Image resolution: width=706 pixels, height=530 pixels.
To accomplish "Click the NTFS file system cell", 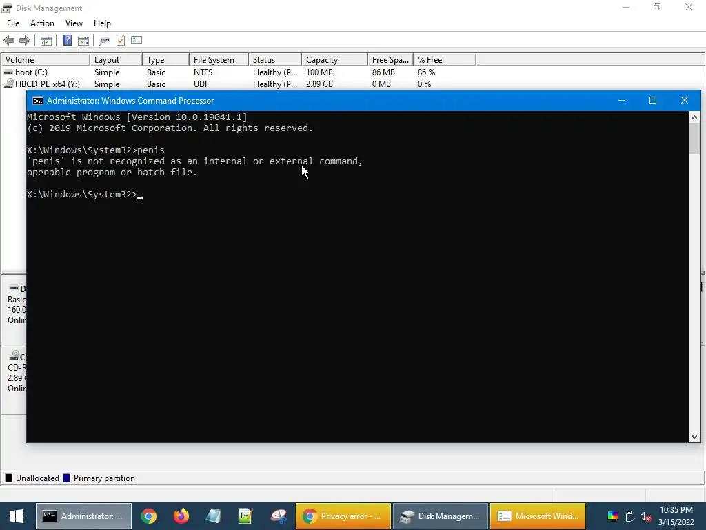I will pyautogui.click(x=203, y=72).
